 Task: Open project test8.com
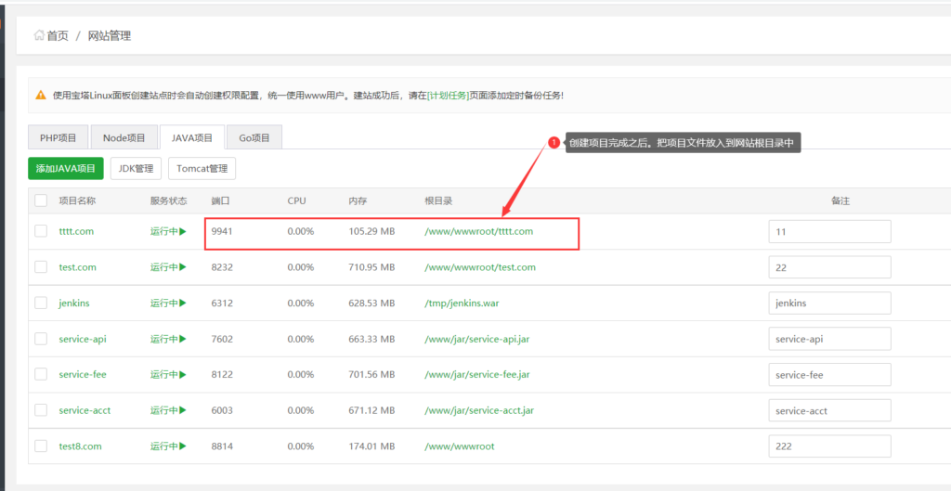pos(80,446)
